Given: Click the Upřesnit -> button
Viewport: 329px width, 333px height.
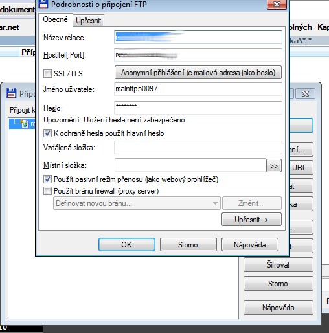Looking at the screenshot, I should coord(251,220).
